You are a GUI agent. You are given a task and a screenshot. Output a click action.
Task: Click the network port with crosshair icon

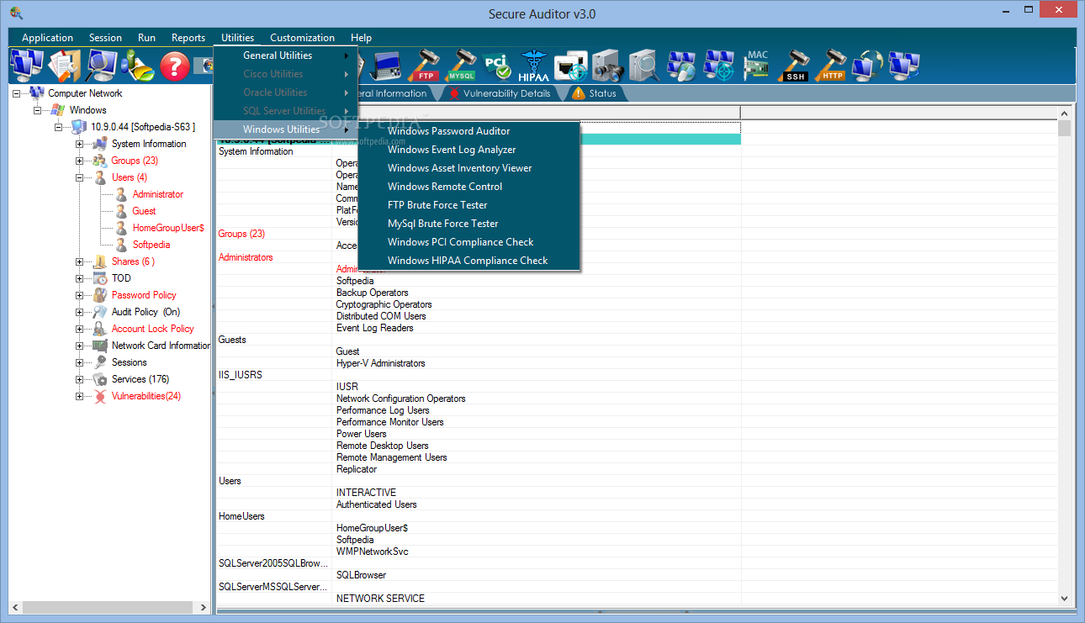570,66
